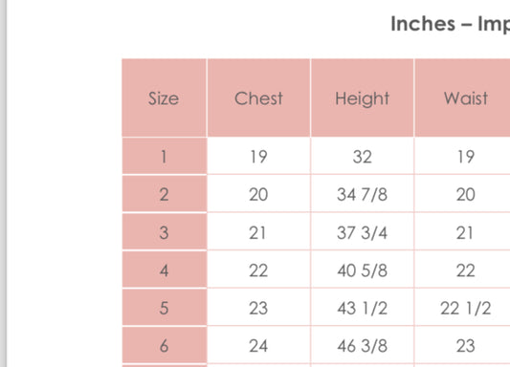
Task: Select the 43 1/2 height cell
Action: 362,308
